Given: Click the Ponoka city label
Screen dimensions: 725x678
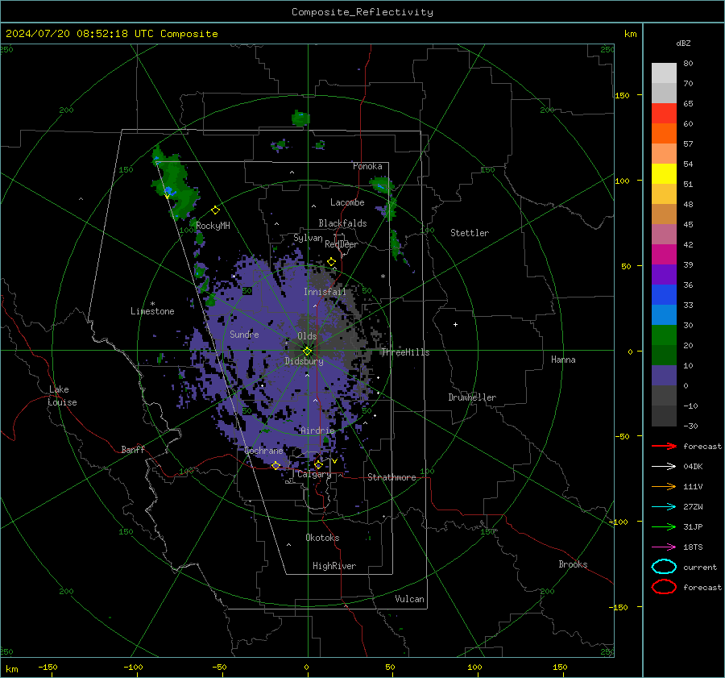Looking at the screenshot, I should tap(367, 166).
